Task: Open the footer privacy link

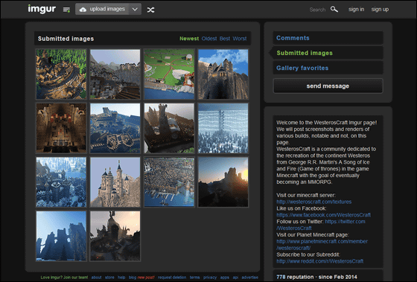Action: pos(210,278)
